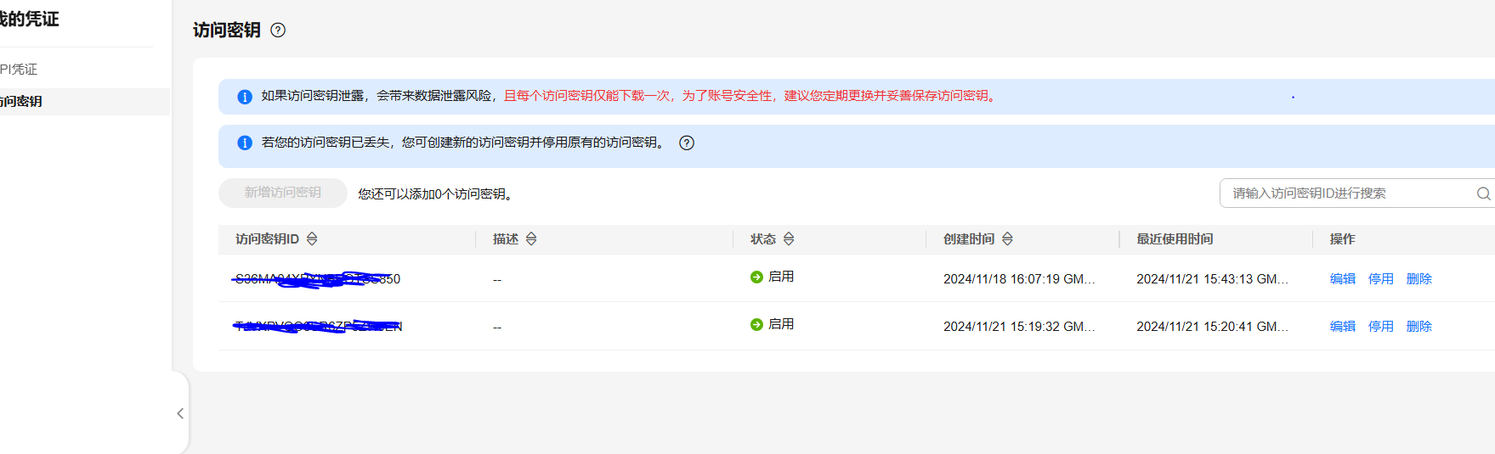The height and width of the screenshot is (454, 1495).
Task: Sort by 描述 column
Action: [x=531, y=239]
